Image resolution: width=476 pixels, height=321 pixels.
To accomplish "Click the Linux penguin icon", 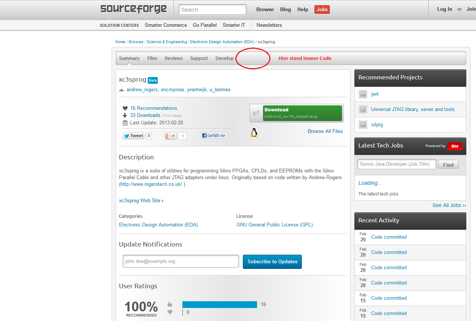I will [254, 133].
